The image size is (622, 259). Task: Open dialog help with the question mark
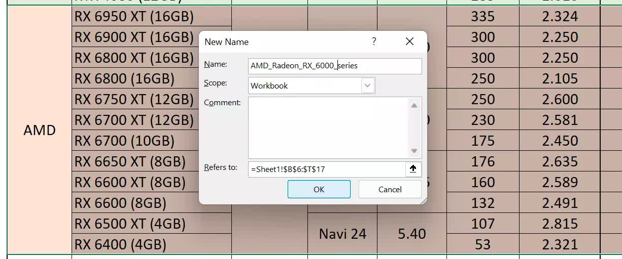[374, 41]
